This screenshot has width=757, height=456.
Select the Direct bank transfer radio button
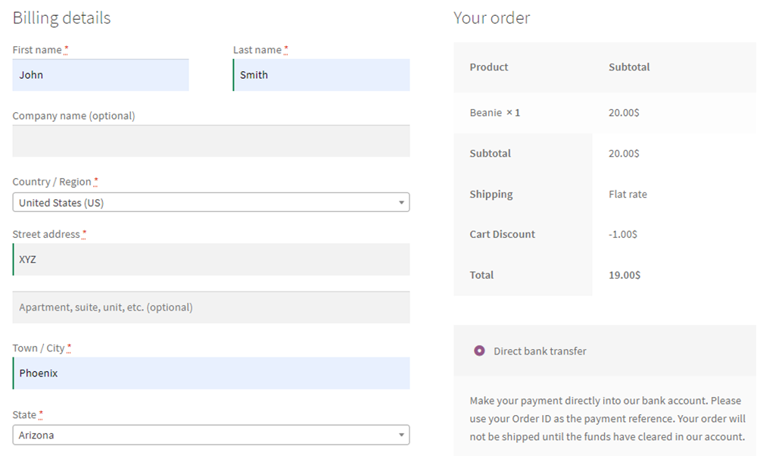tap(479, 351)
